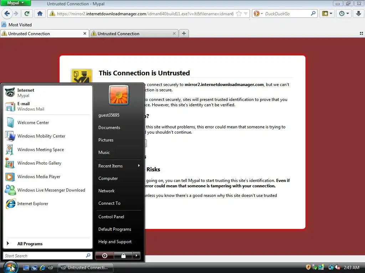The width and height of the screenshot is (365, 273).
Task: Switch to the first Untrusted Connection tab
Action: (x=44, y=34)
